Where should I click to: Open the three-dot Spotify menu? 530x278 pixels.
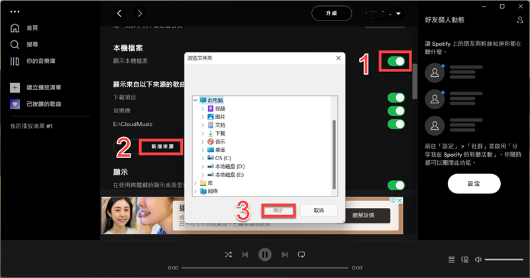15,11
